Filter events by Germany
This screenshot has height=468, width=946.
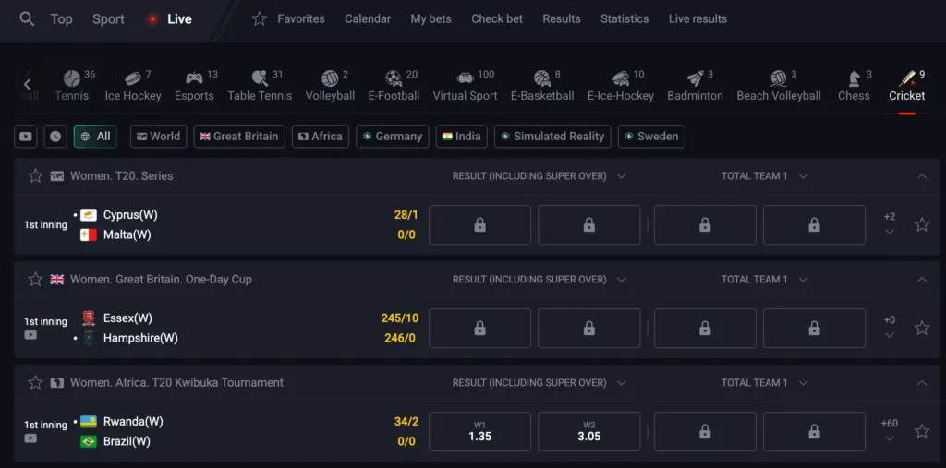click(392, 137)
